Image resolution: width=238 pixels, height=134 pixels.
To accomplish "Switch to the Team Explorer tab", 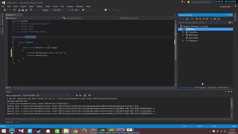I will point(200,87).
